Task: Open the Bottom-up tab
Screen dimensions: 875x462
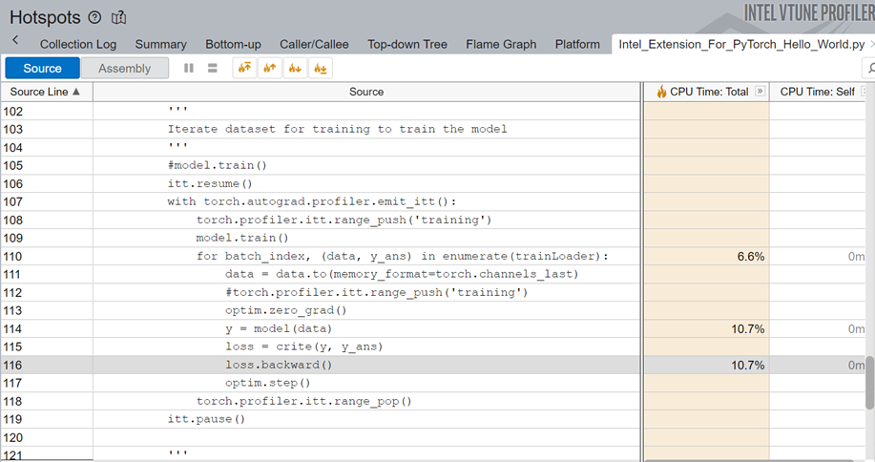Action: tap(233, 44)
